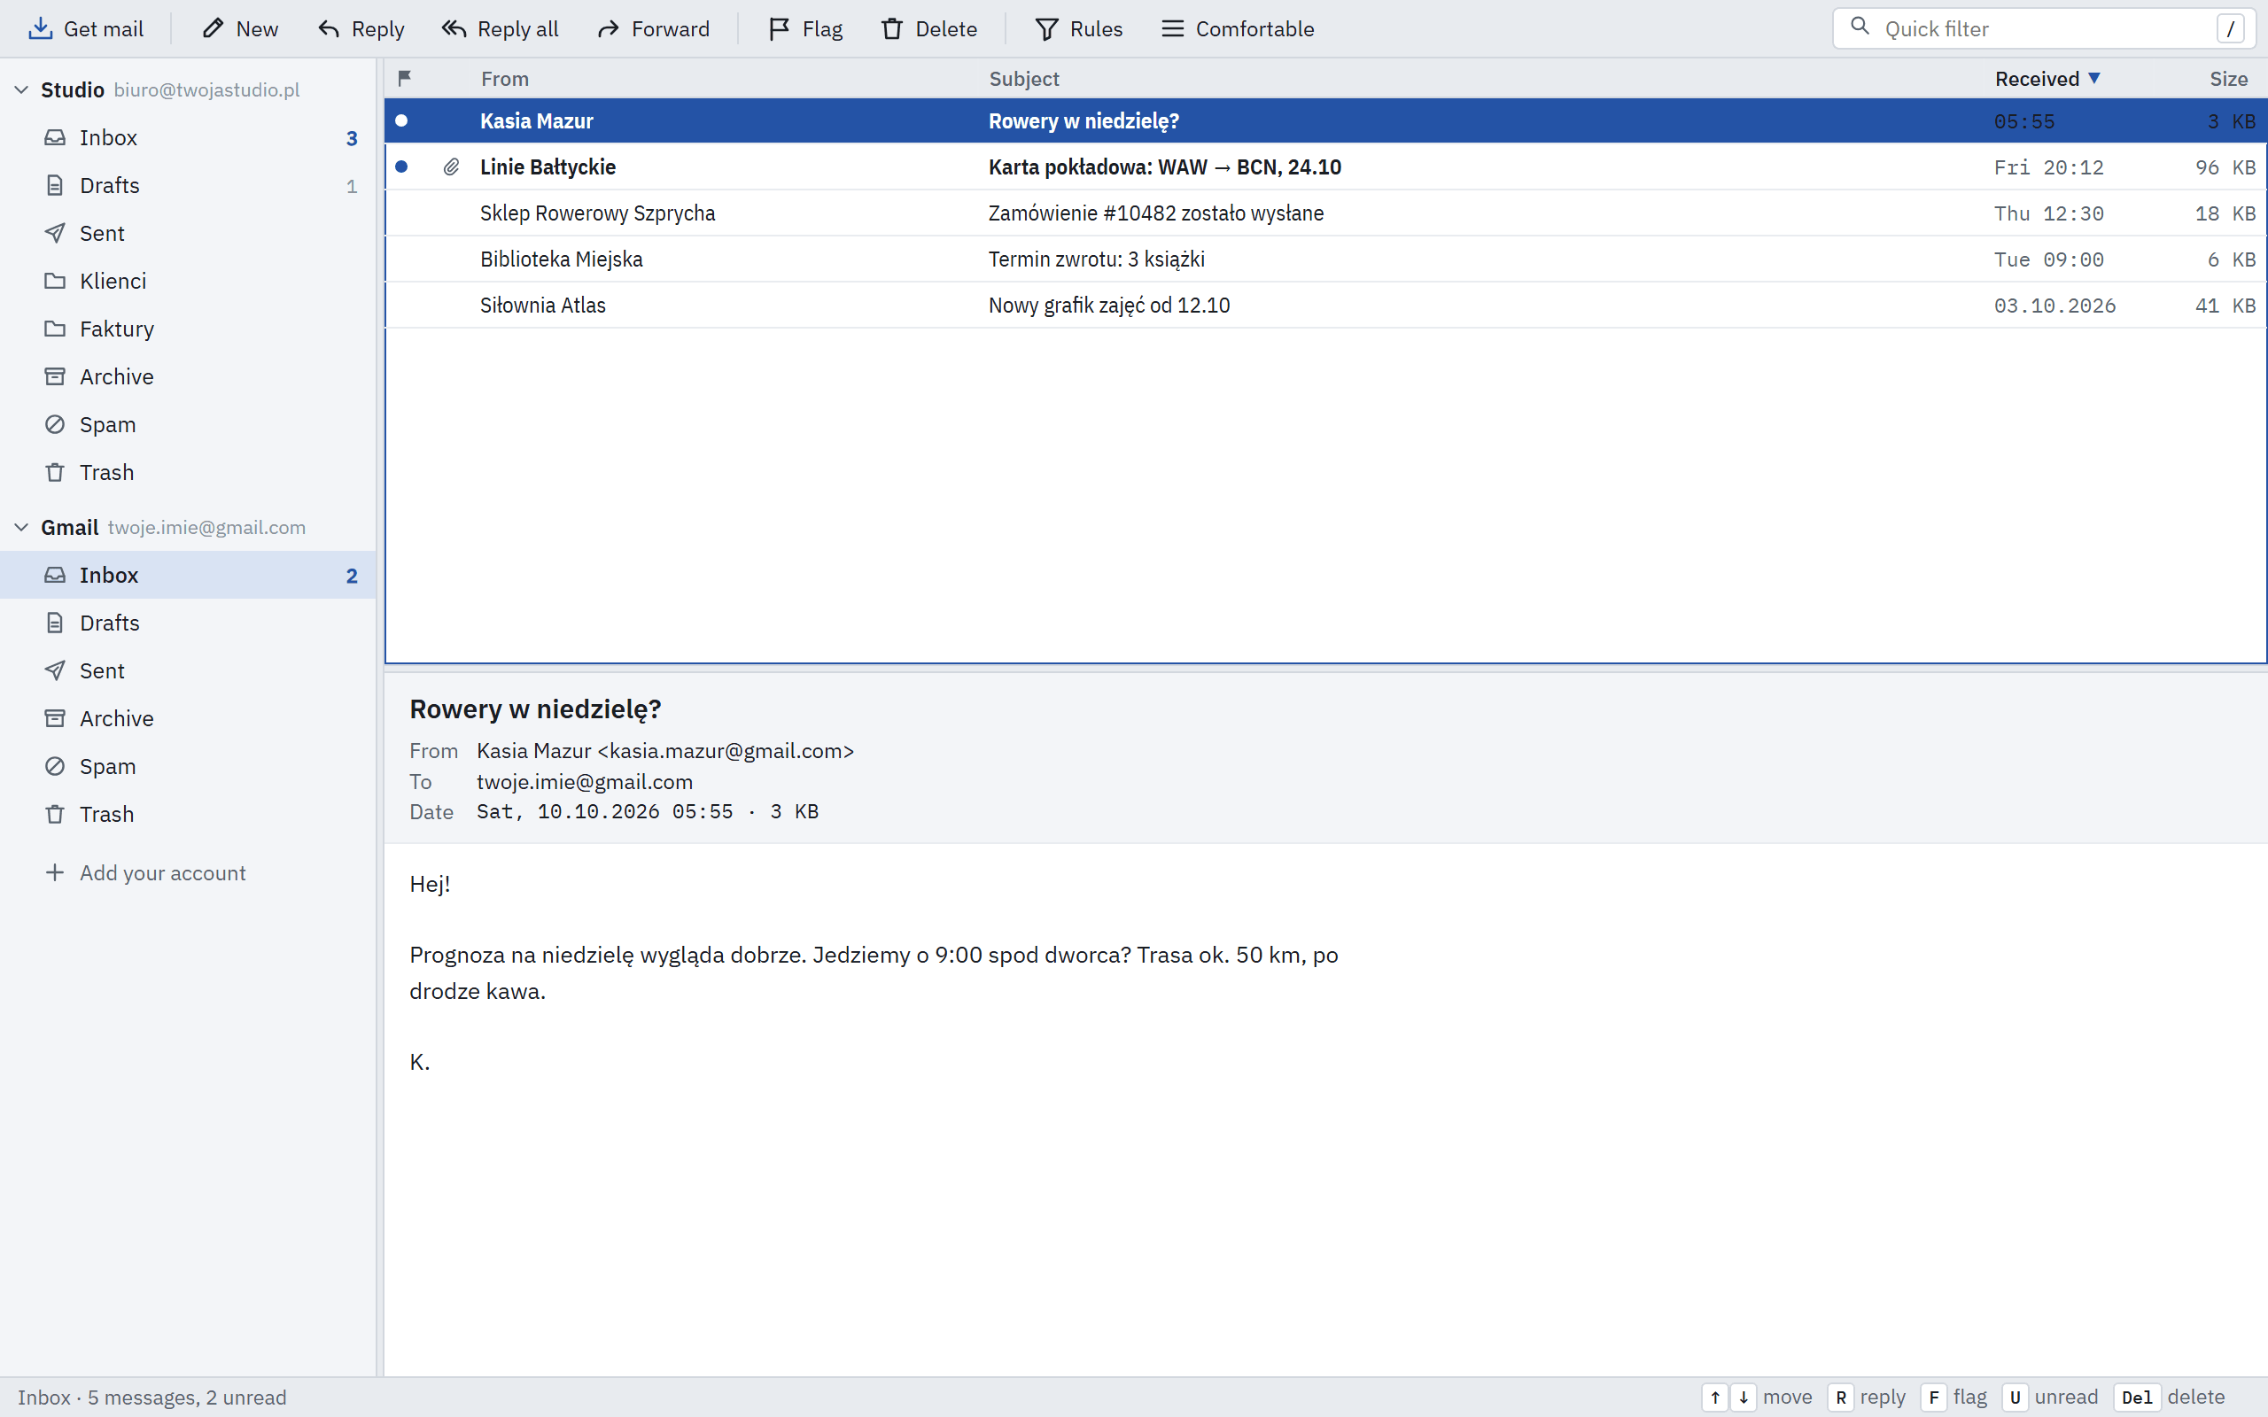Screen dimensions: 2268x1417
Task: Open the Studio Trash folder
Action: (189, 472)
